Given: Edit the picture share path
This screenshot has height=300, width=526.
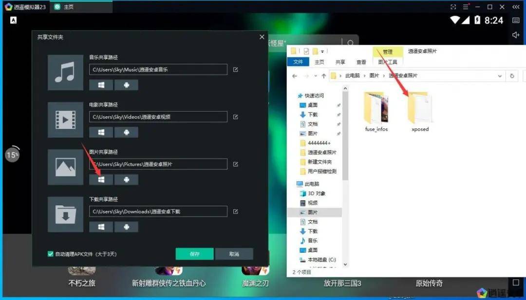Looking at the screenshot, I should (236, 164).
